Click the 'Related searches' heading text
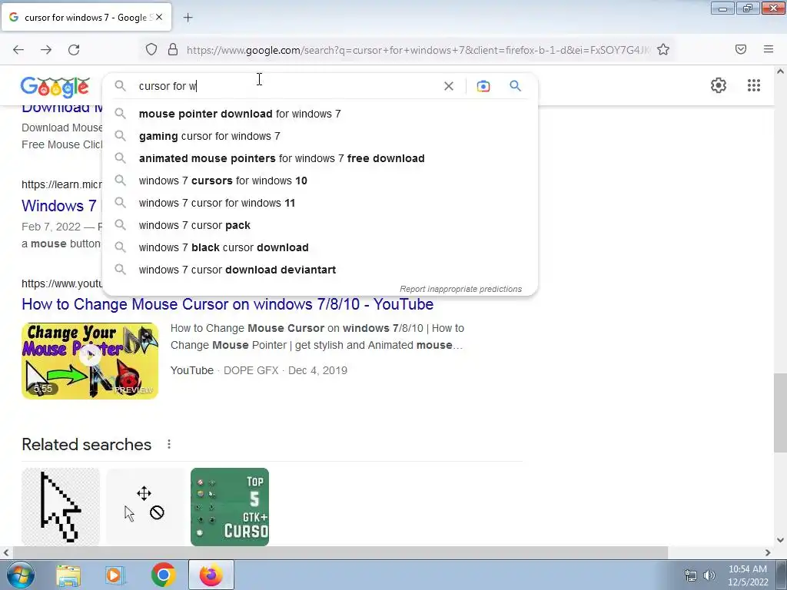This screenshot has width=787, height=590. pos(86,445)
